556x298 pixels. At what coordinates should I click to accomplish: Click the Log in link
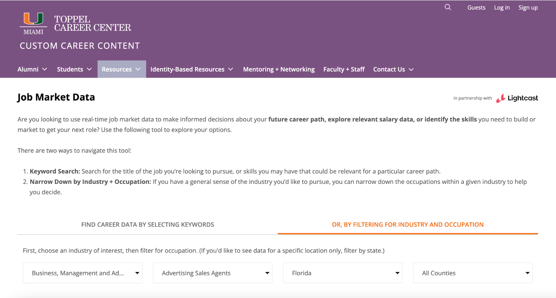[502, 8]
